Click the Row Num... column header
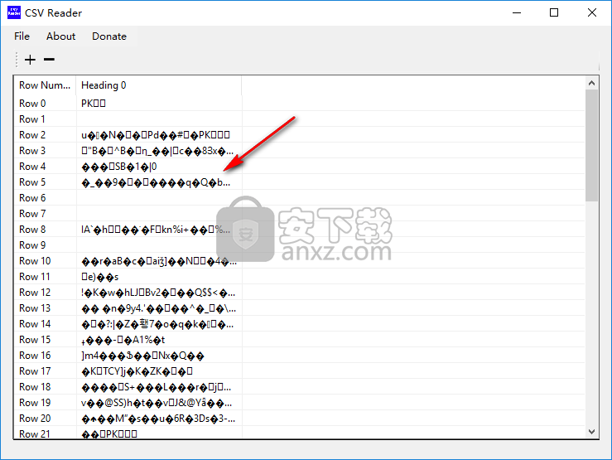 point(45,85)
